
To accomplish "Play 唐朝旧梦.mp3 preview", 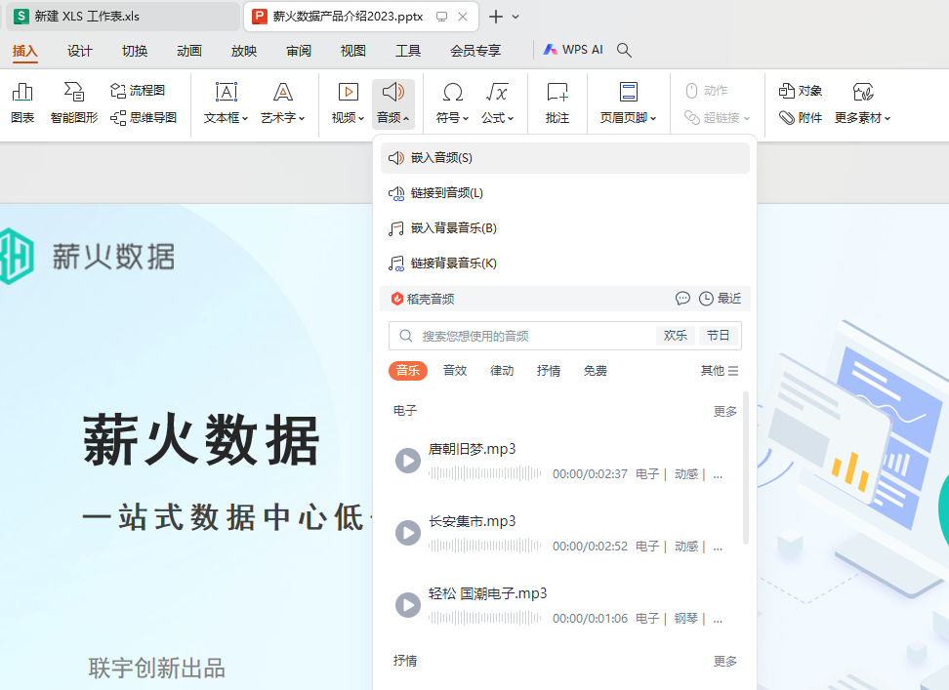I will [408, 461].
